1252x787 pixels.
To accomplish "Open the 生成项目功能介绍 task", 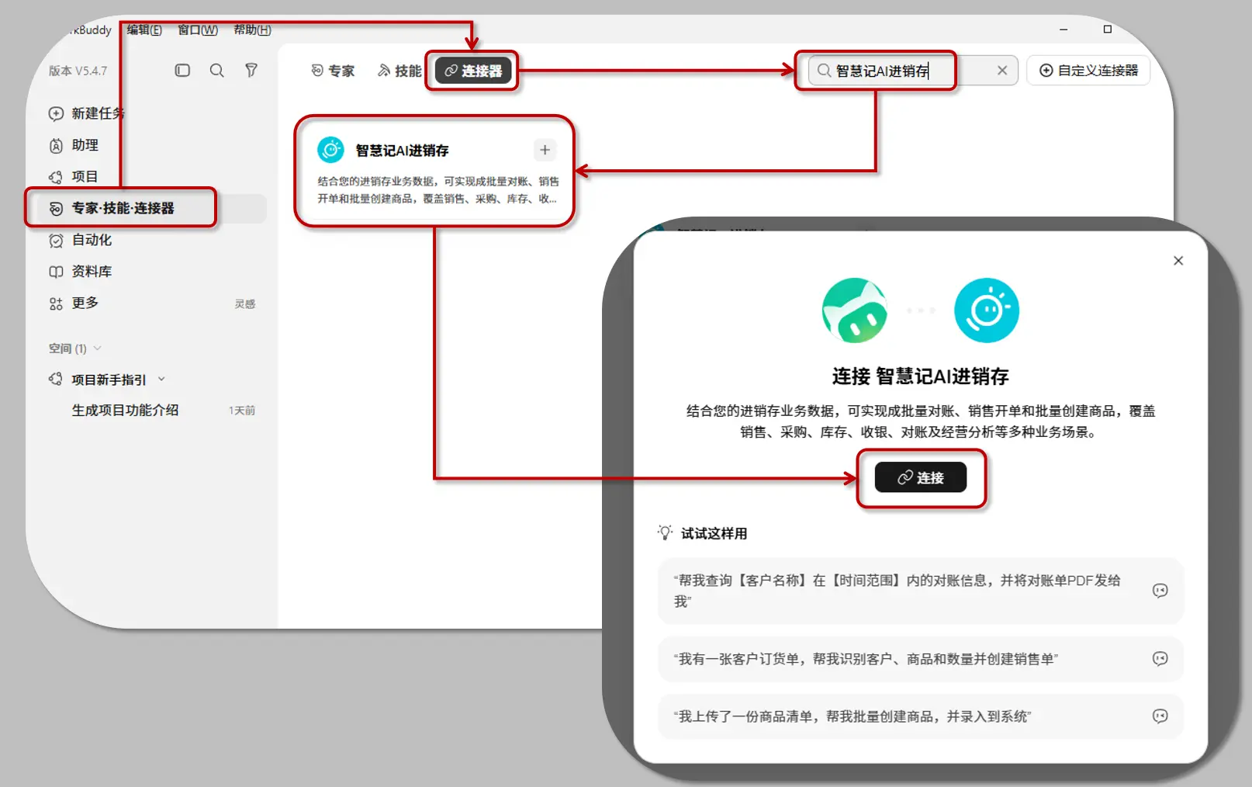I will [125, 410].
